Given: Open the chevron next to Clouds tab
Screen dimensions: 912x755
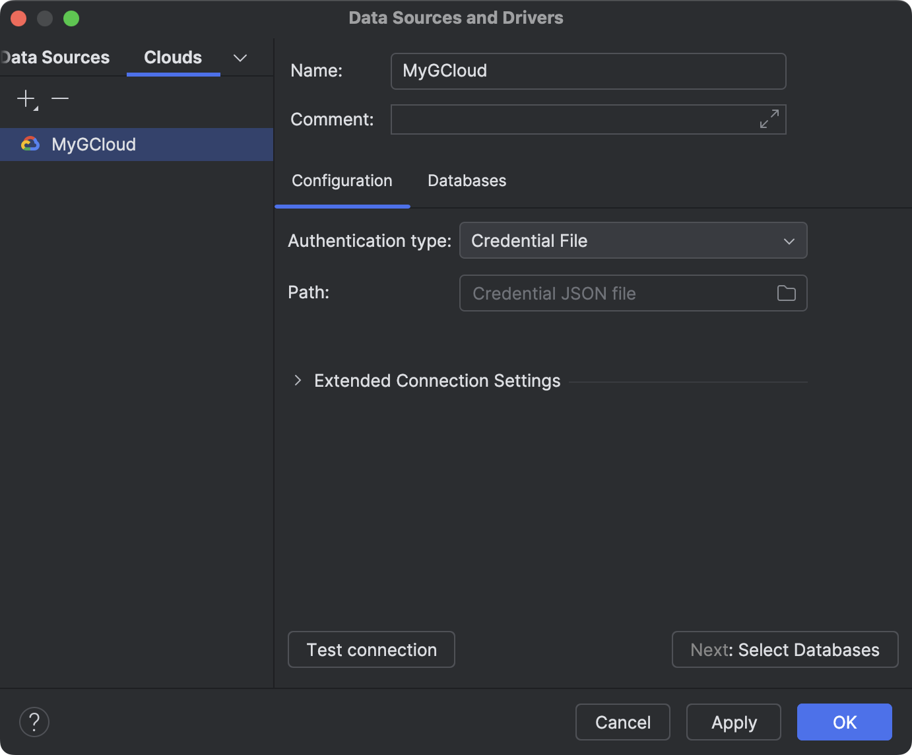Looking at the screenshot, I should pos(240,58).
